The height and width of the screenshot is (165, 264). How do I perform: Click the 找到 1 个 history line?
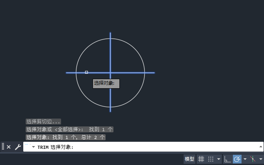tap(69, 129)
